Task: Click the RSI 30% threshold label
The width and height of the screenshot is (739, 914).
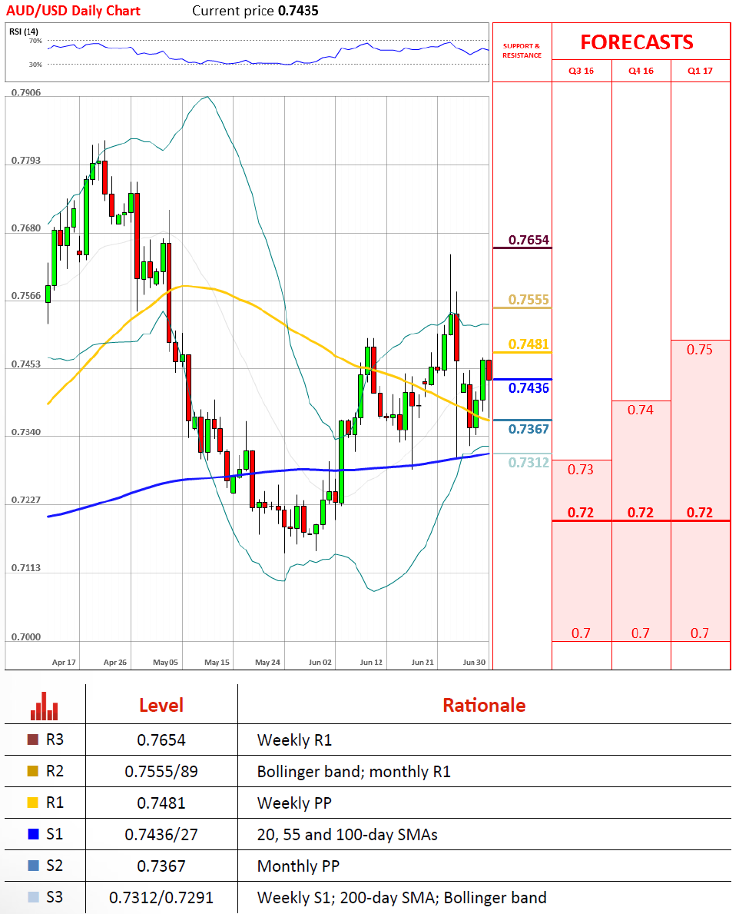Action: 35,65
